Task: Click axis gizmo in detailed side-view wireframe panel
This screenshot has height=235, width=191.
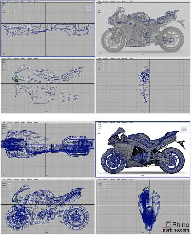Action: (4, 230)
